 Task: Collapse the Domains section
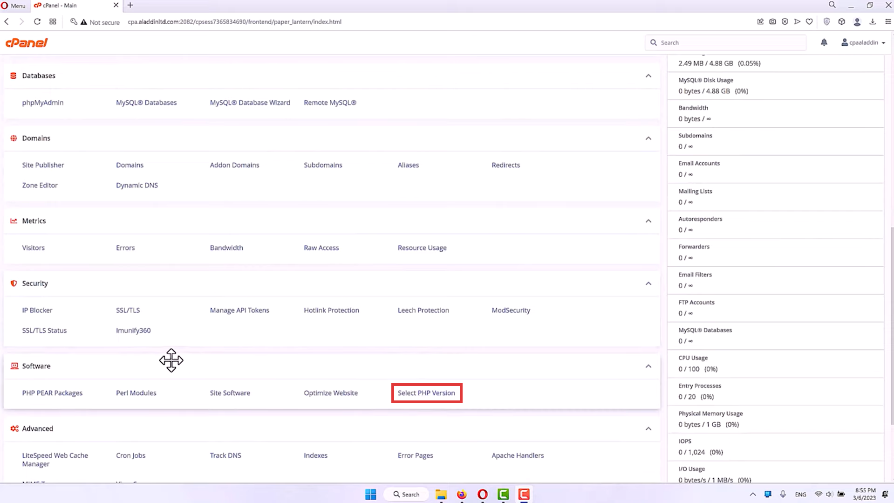(x=648, y=138)
